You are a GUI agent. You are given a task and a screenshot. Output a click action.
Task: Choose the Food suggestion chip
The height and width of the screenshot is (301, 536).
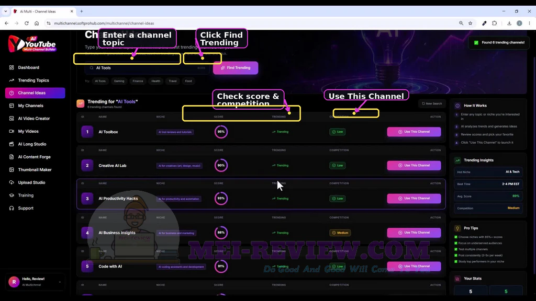(x=188, y=81)
